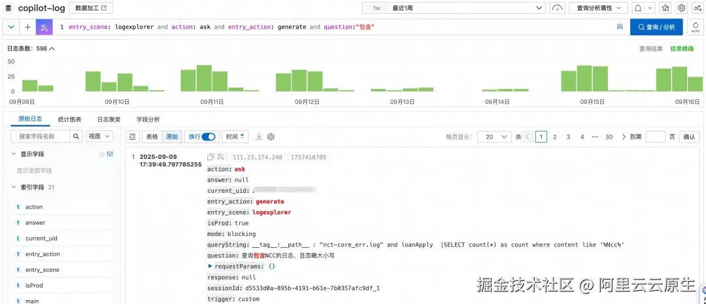Viewport: 706px width, 304px height.
Task: Click the wand icon in log entry
Action: [220, 157]
